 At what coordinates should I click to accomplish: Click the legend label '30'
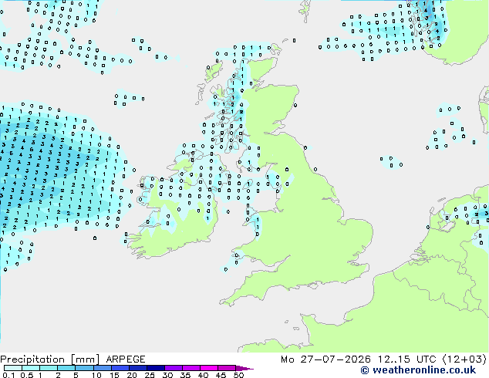[x=167, y=375]
